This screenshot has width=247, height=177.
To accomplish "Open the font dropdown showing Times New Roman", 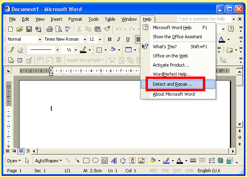I will 85,39.
